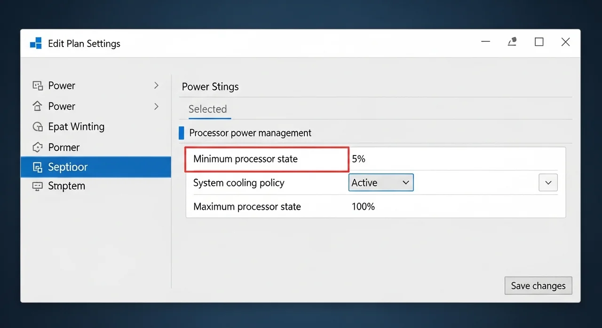The height and width of the screenshot is (328, 602).
Task: Switch to the Selected tab
Action: point(207,109)
